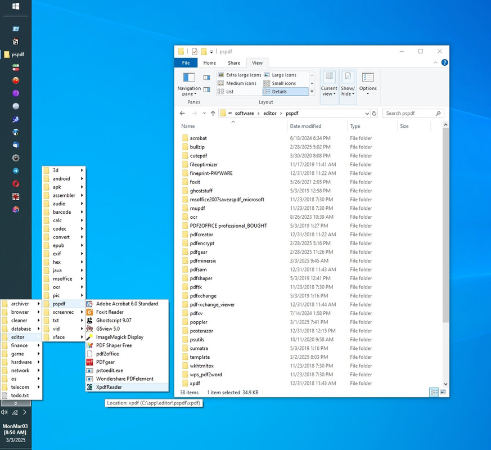This screenshot has height=450, width=491.
Task: Choose Small icons layout
Action: (x=280, y=83)
